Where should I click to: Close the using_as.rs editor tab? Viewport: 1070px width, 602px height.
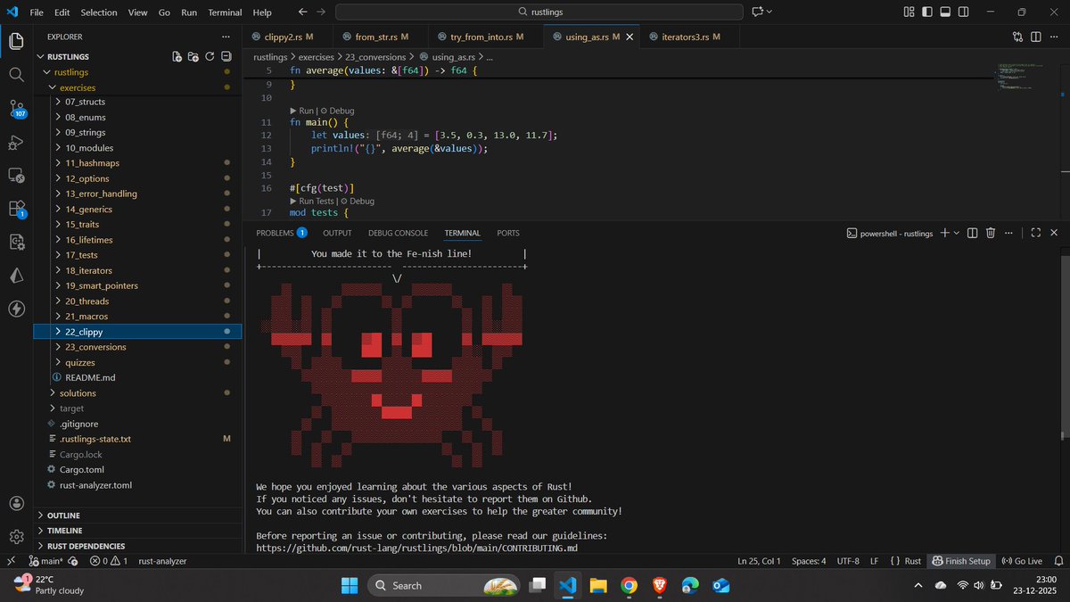[x=630, y=37]
